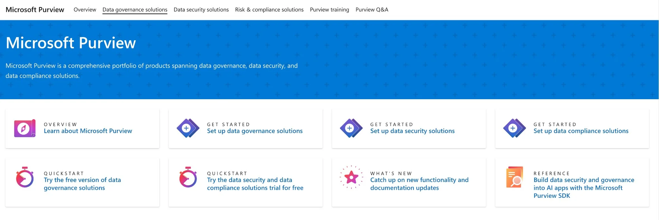Click Set up data compliance solutions link
Viewport: 659px width, 220px height.
click(x=581, y=131)
